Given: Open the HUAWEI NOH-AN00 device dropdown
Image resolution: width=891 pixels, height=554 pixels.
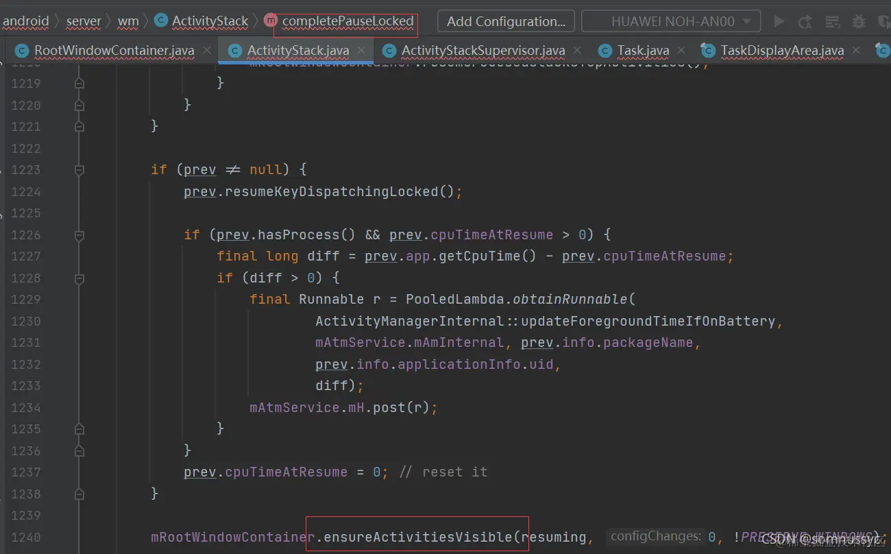Looking at the screenshot, I should (671, 21).
